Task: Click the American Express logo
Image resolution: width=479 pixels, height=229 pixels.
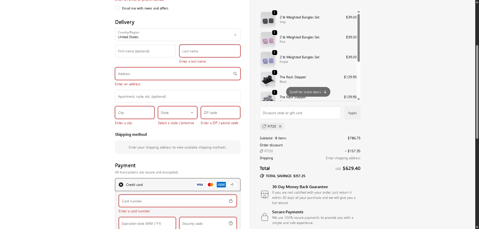Action: click(221, 185)
